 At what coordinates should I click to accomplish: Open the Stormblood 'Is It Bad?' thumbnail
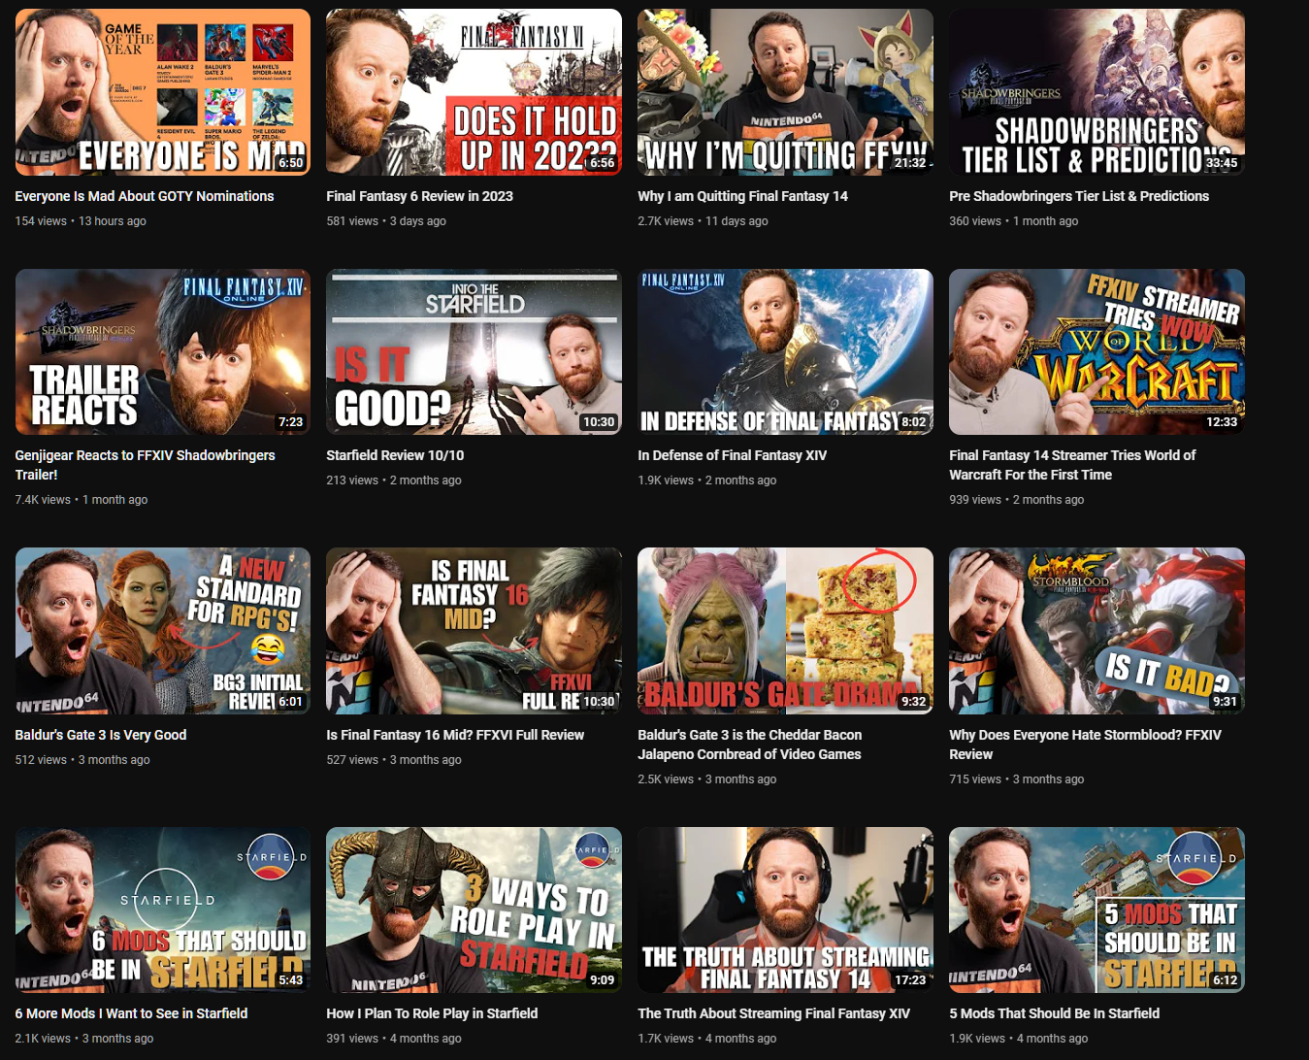(x=1096, y=631)
